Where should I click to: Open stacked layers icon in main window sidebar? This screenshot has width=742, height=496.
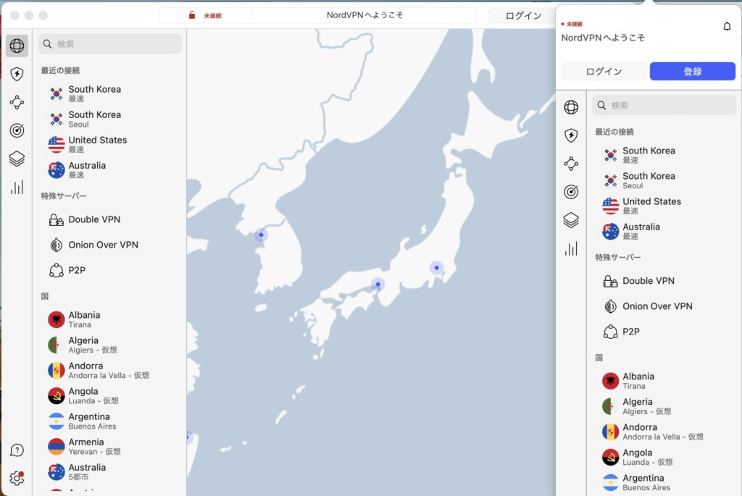tap(17, 159)
